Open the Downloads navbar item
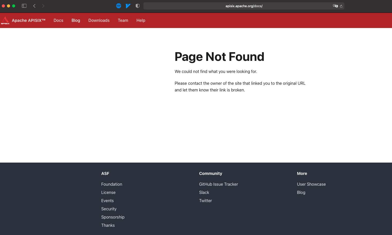 click(99, 20)
